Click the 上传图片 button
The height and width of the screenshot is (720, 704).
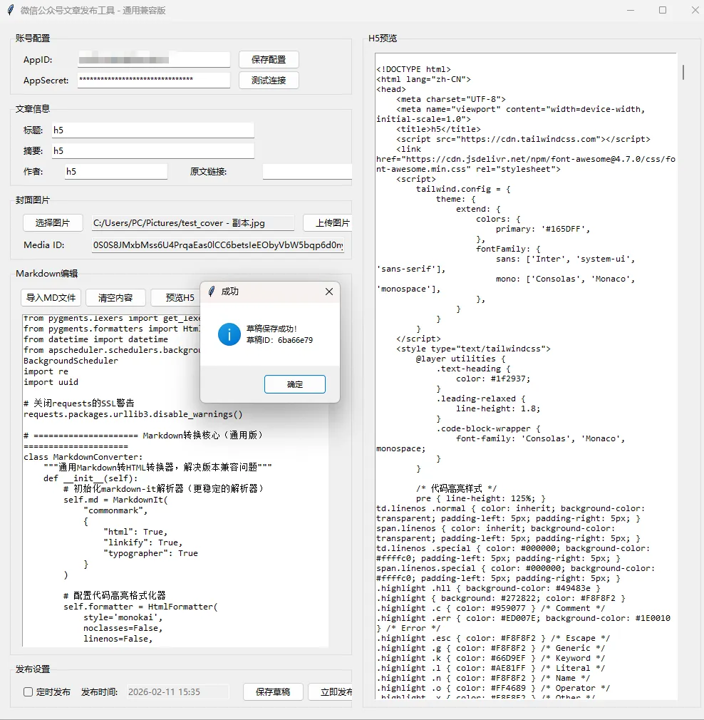pyautogui.click(x=328, y=222)
